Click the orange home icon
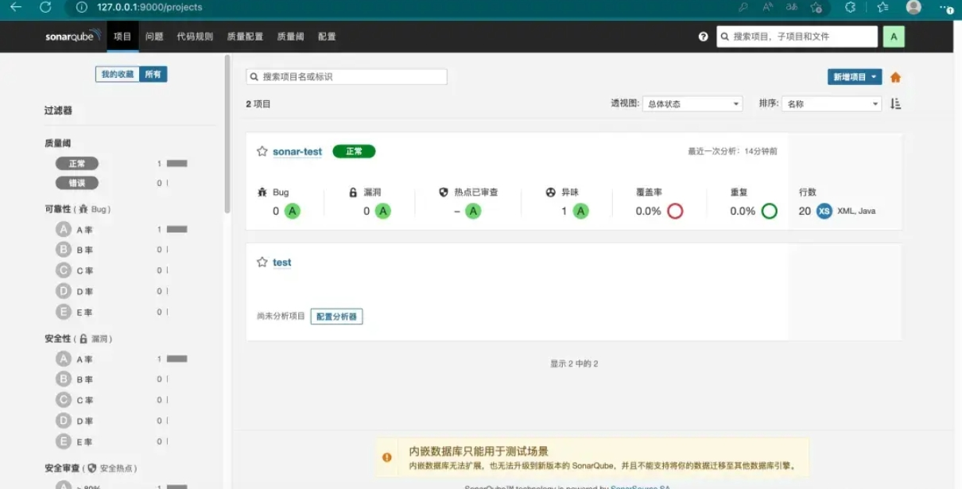962x489 pixels. tap(895, 77)
